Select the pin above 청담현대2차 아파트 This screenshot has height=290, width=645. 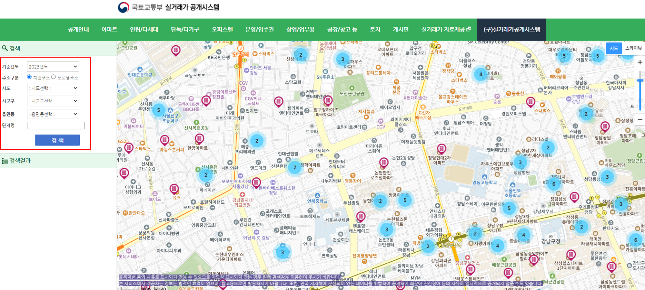[x=442, y=149]
